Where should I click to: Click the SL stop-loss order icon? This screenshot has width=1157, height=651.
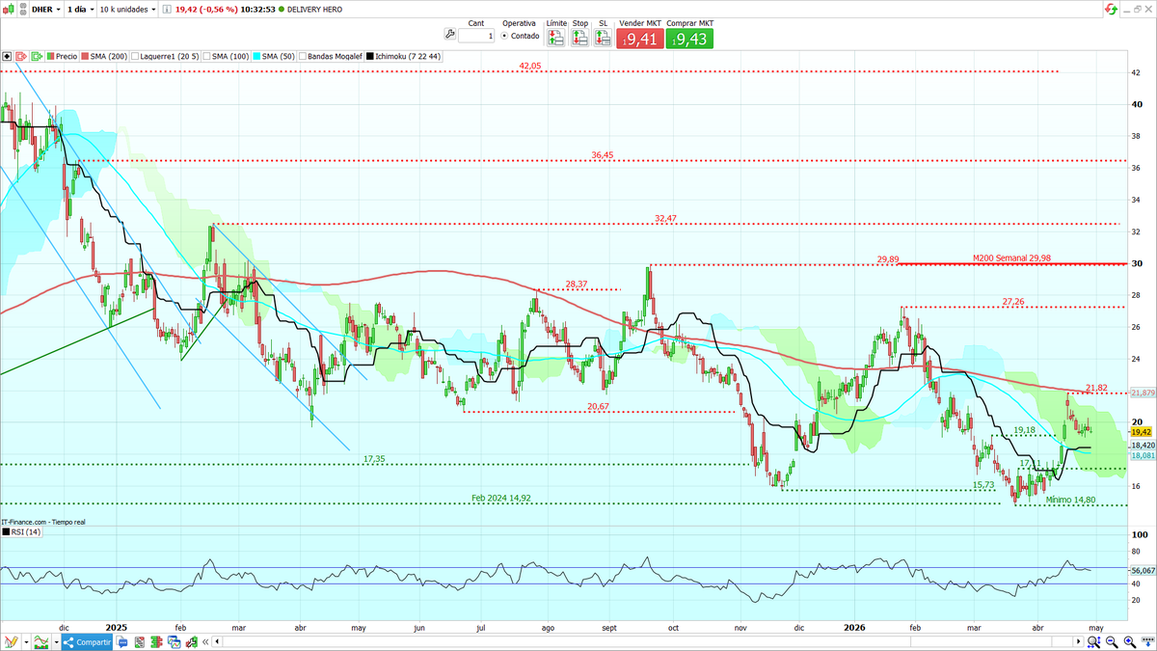[604, 38]
